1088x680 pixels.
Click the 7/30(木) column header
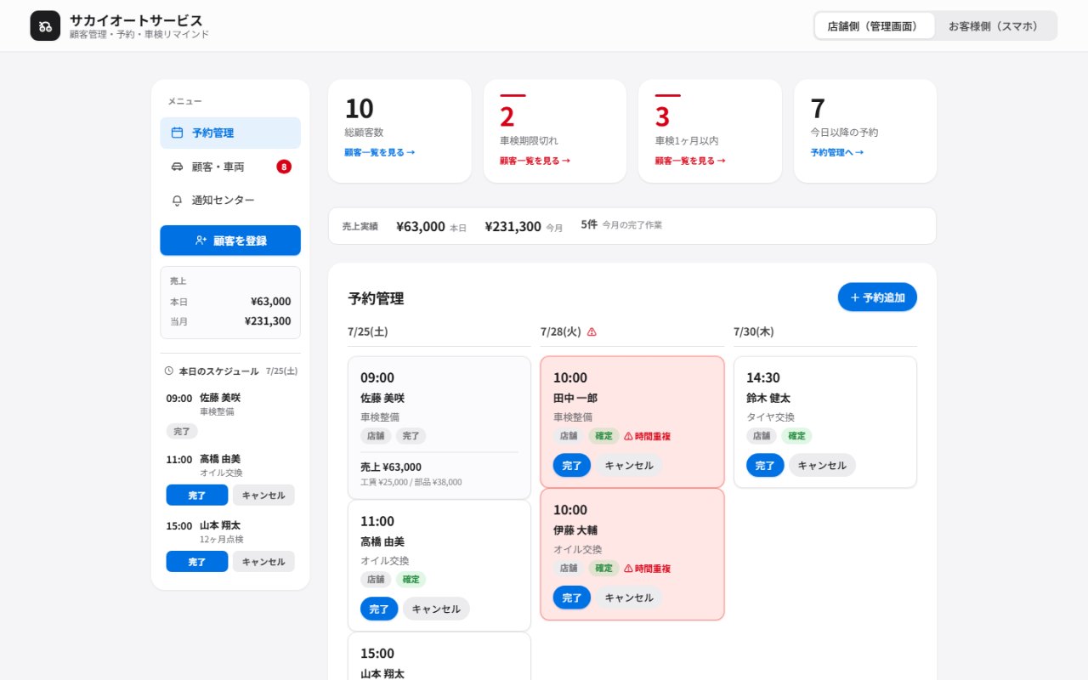754,331
